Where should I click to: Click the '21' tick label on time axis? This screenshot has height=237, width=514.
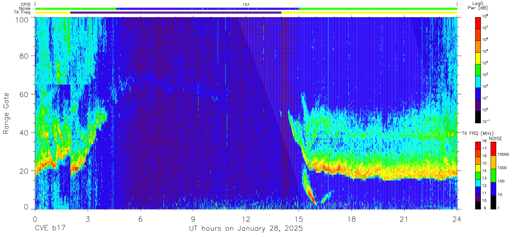tap(404, 219)
